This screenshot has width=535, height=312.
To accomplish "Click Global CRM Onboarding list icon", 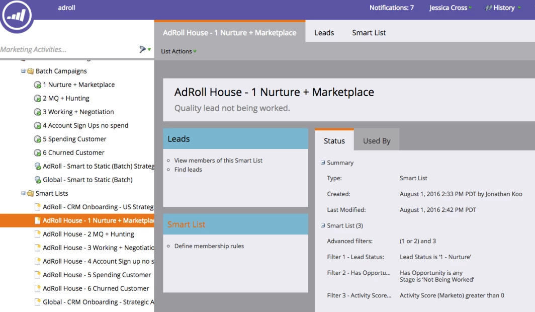I will coord(38,302).
